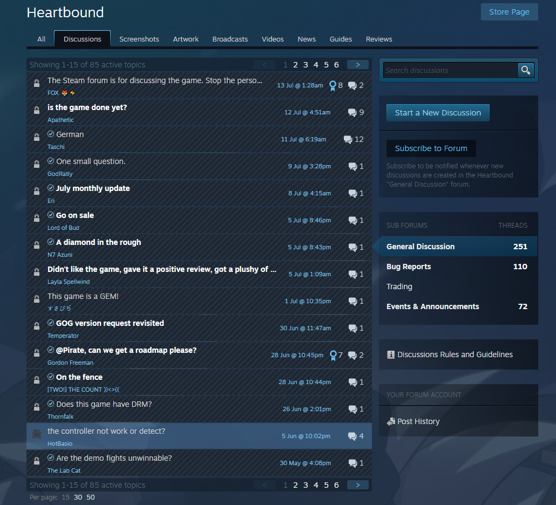This screenshot has width=556, height=505.
Task: Click reply bubble icon on roadmap topic
Action: pos(352,355)
